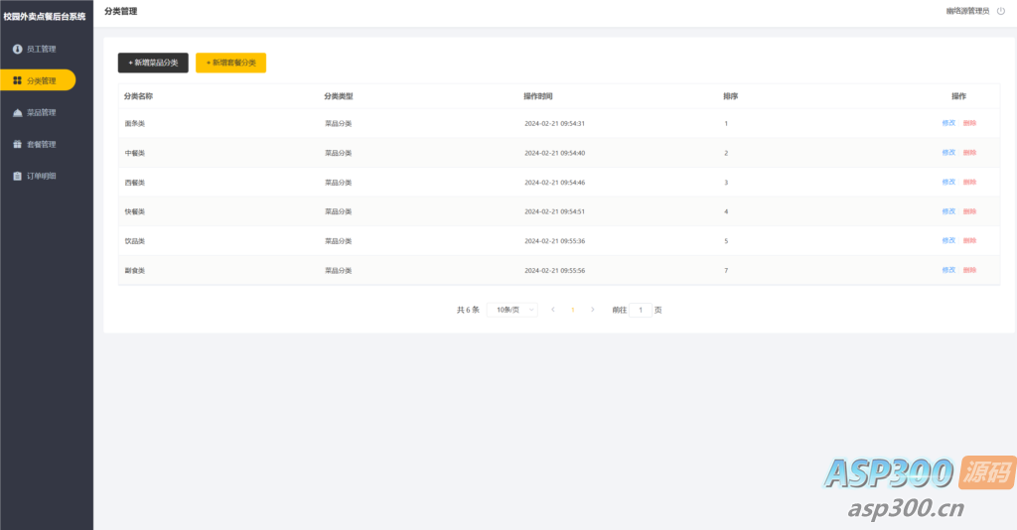The height and width of the screenshot is (530, 1017).
Task: Click the 套餐管理 sidebar icon
Action: pos(17,144)
